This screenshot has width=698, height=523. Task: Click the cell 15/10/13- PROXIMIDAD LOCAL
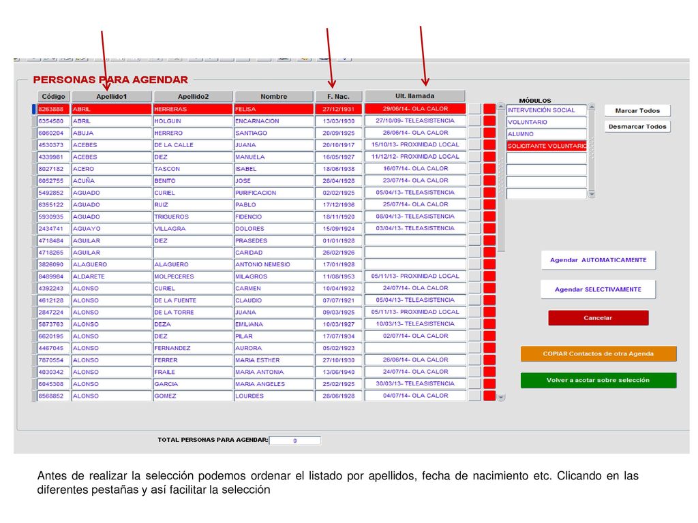(415, 144)
